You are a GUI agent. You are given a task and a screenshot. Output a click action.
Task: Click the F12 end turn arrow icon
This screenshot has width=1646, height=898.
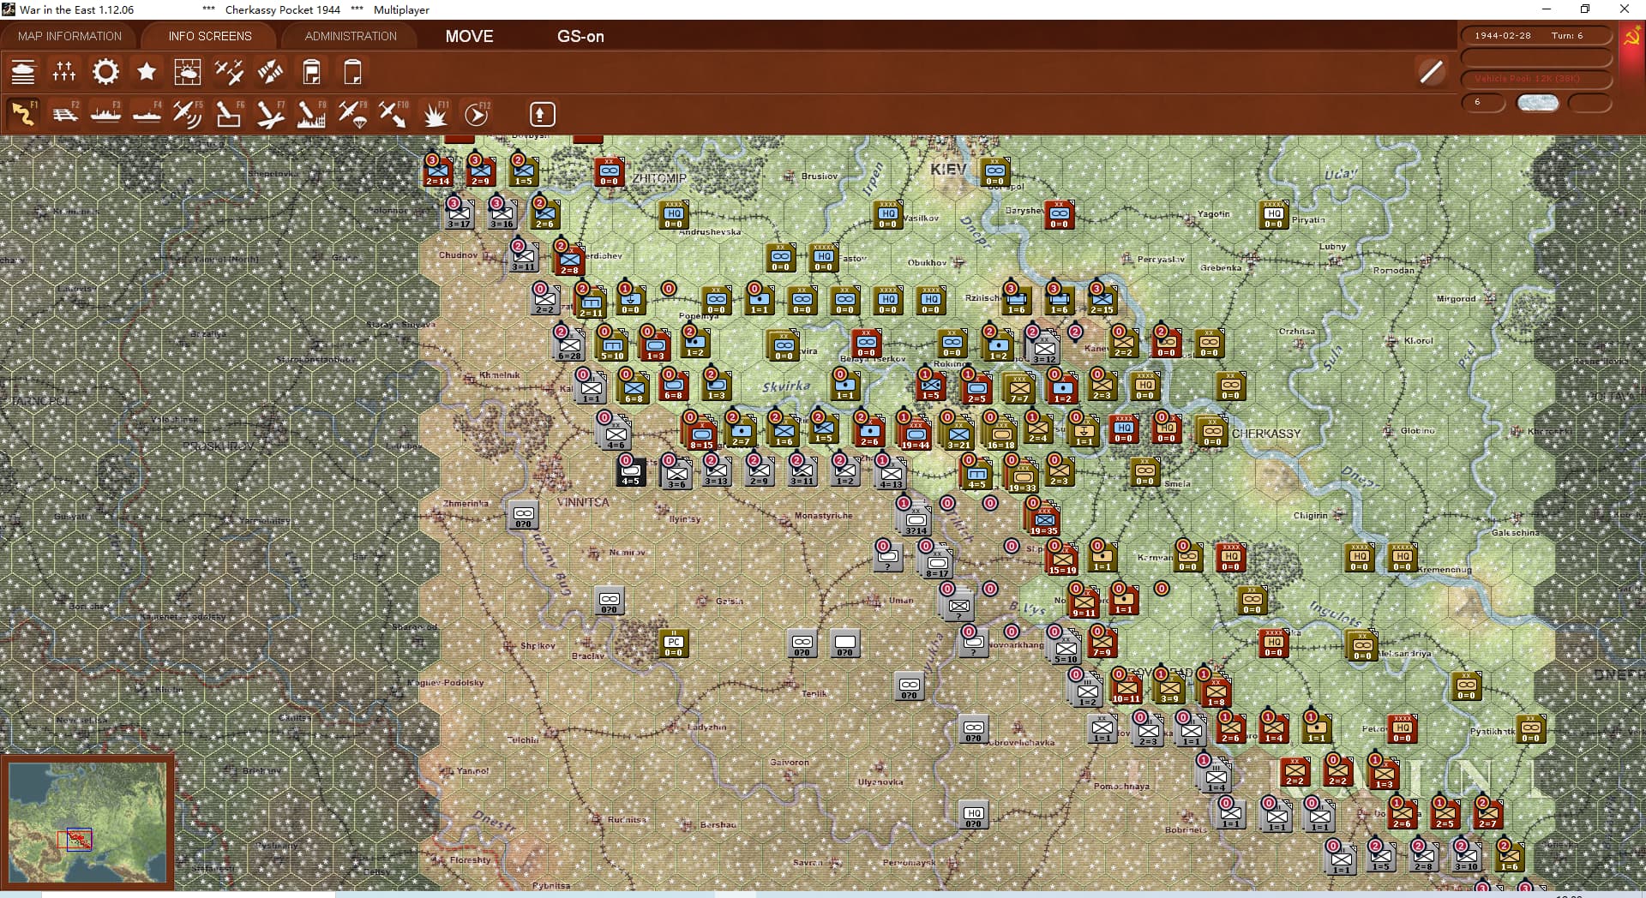[477, 114]
